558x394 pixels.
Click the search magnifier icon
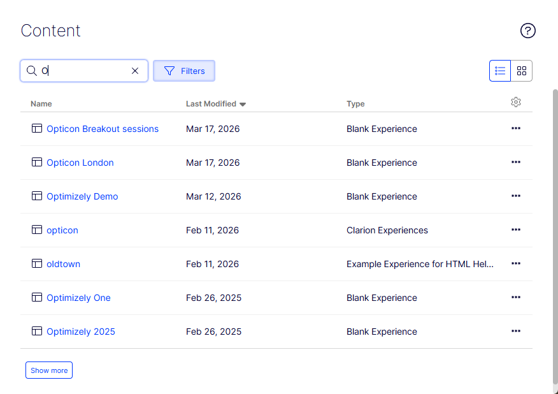[x=31, y=71]
